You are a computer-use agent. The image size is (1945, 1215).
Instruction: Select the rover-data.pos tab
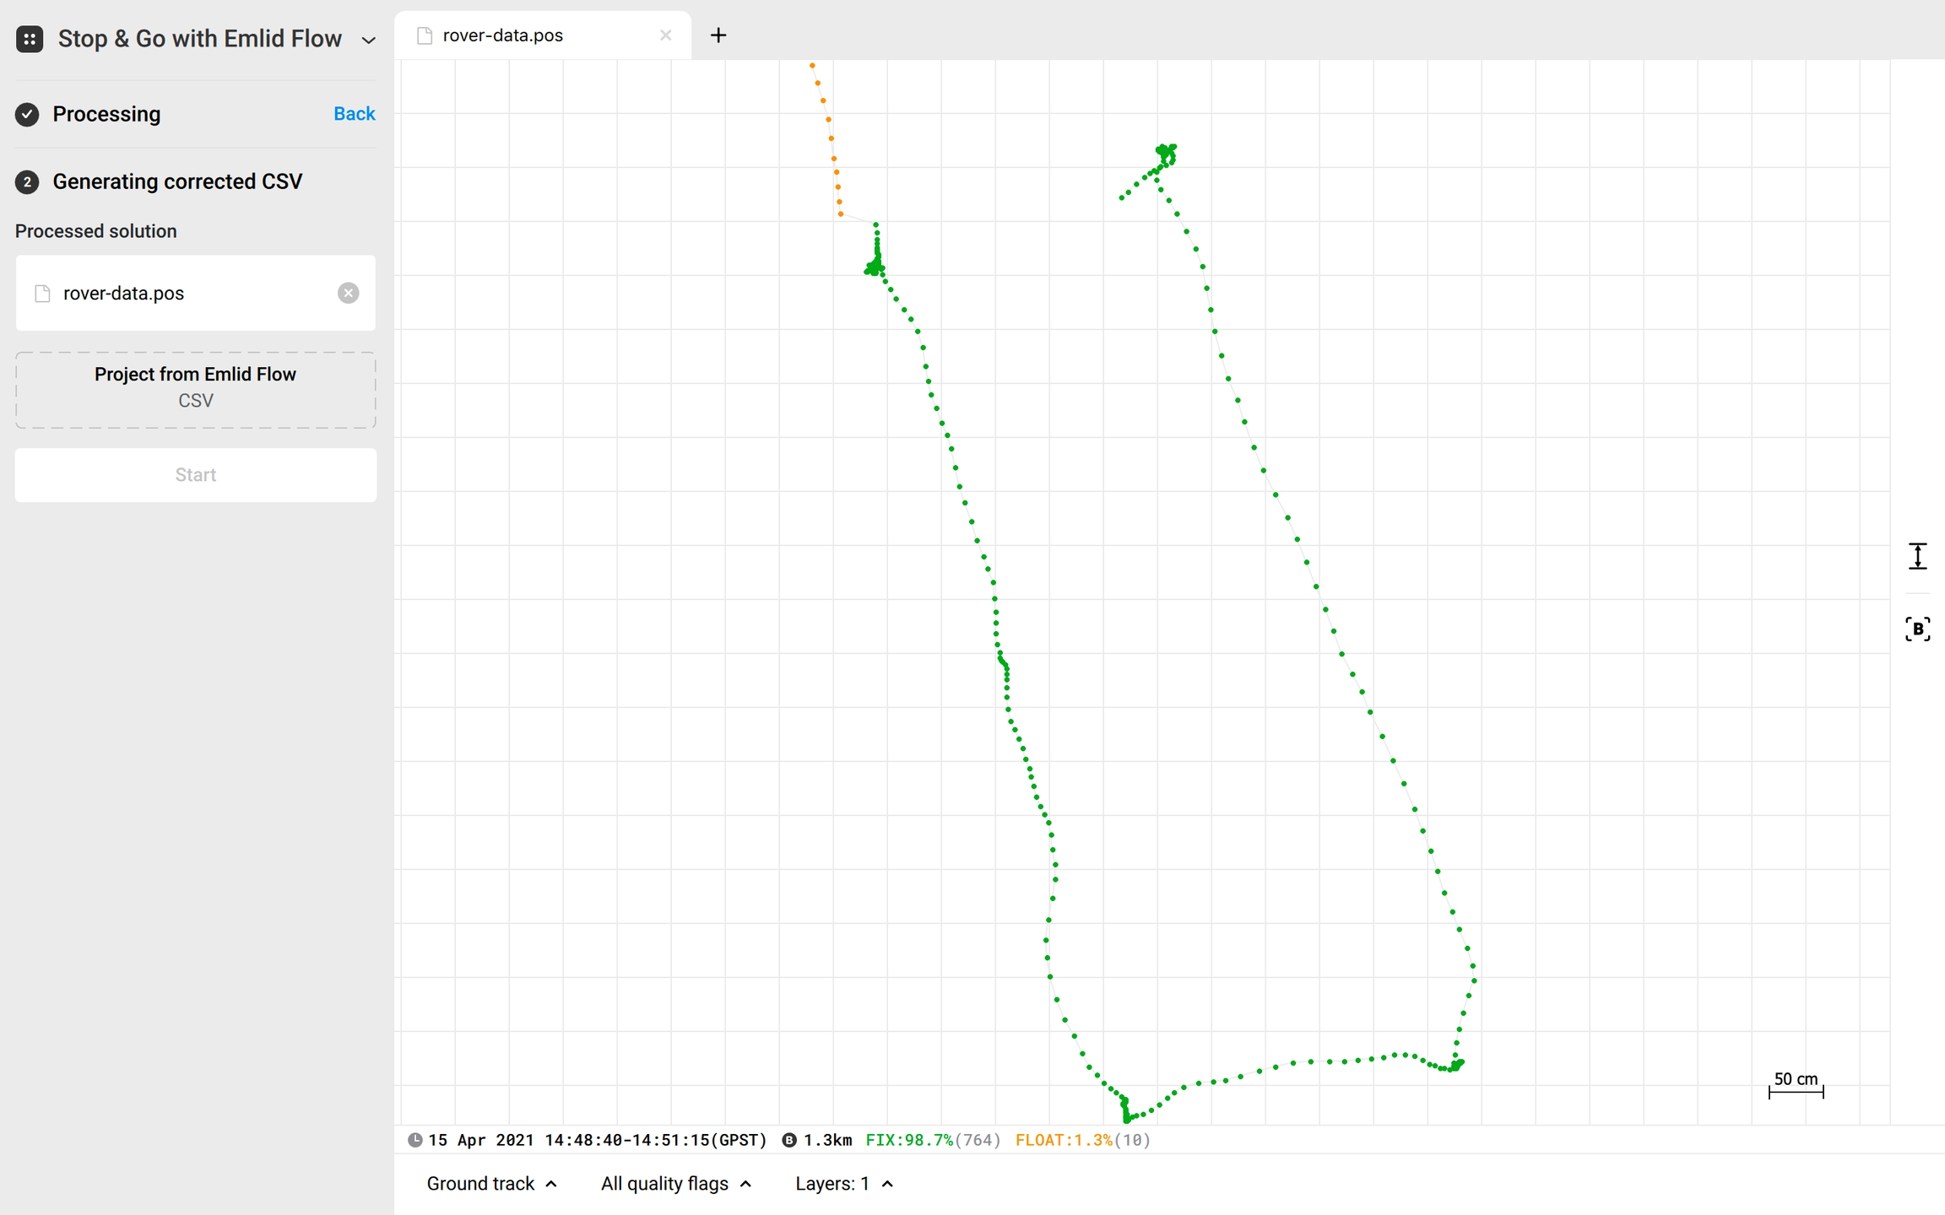pos(502,35)
